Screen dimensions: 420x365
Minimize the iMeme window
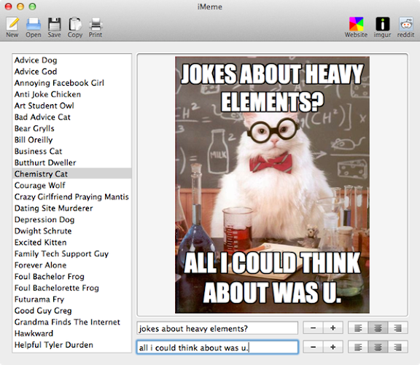pos(20,7)
